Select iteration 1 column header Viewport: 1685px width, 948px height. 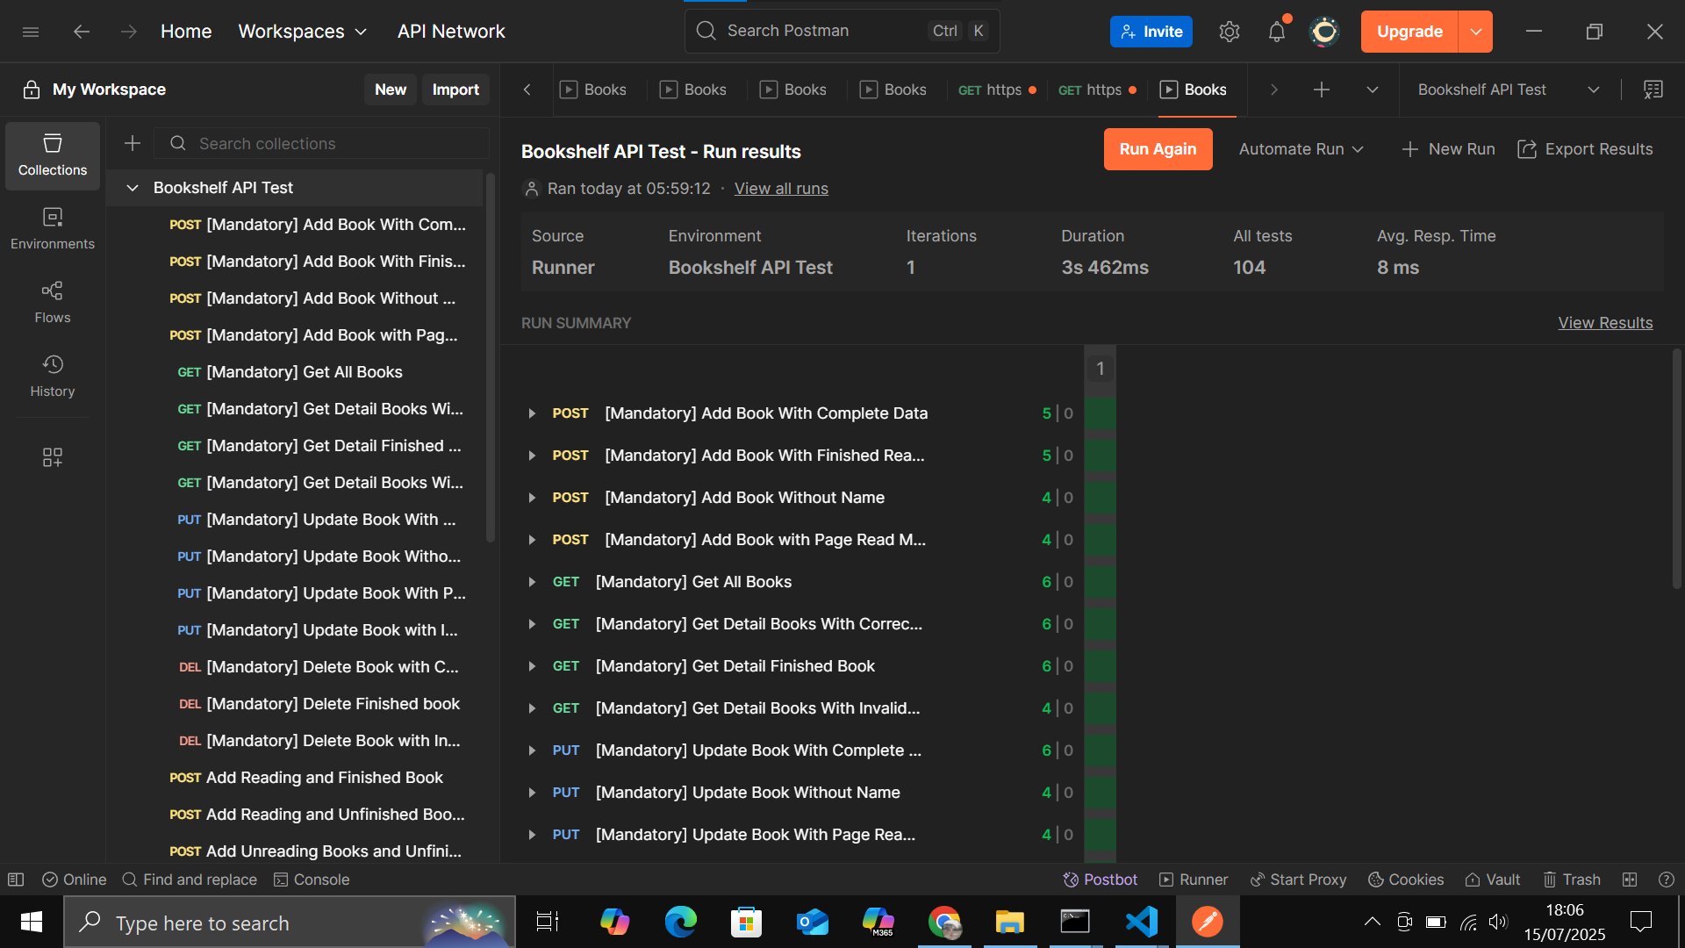pyautogui.click(x=1100, y=369)
